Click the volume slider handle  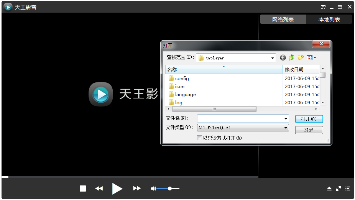coord(170,189)
